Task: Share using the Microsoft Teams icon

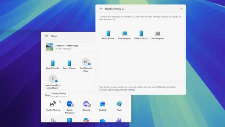Action: click(119, 120)
